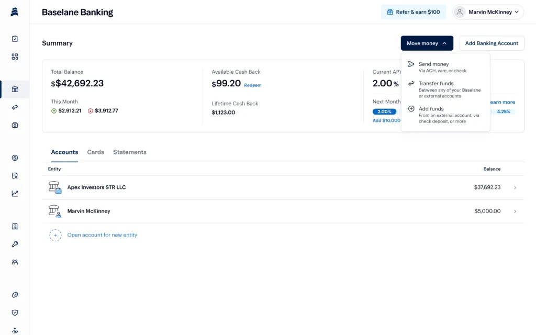Open the tenants people sidebar icon

[x=15, y=262]
